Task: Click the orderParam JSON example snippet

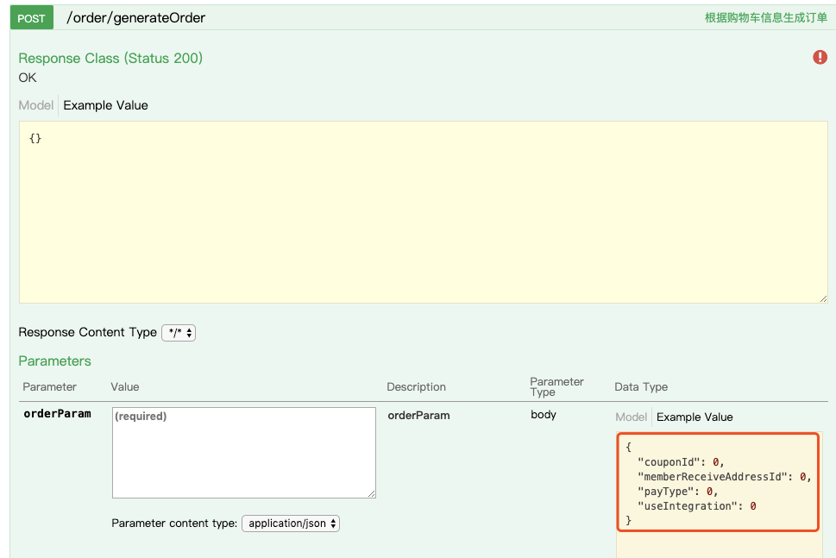Action: coord(718,482)
